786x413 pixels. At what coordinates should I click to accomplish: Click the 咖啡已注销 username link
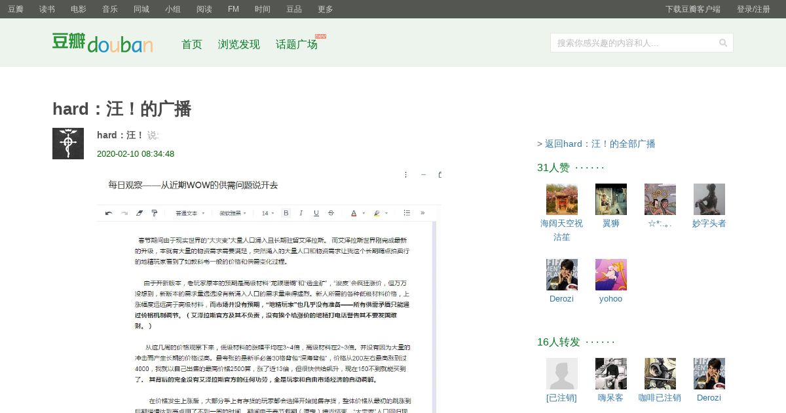tap(660, 398)
